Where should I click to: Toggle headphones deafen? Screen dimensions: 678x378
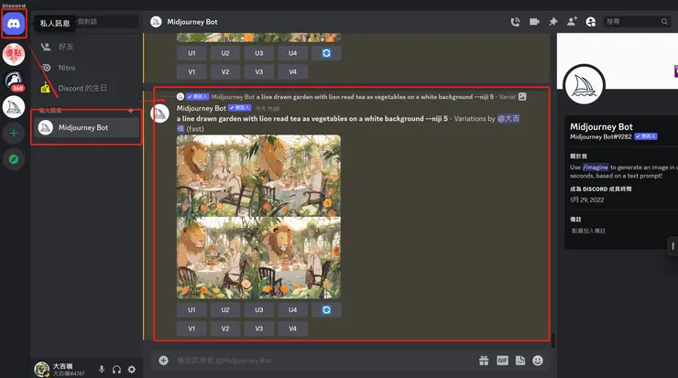pos(116,370)
